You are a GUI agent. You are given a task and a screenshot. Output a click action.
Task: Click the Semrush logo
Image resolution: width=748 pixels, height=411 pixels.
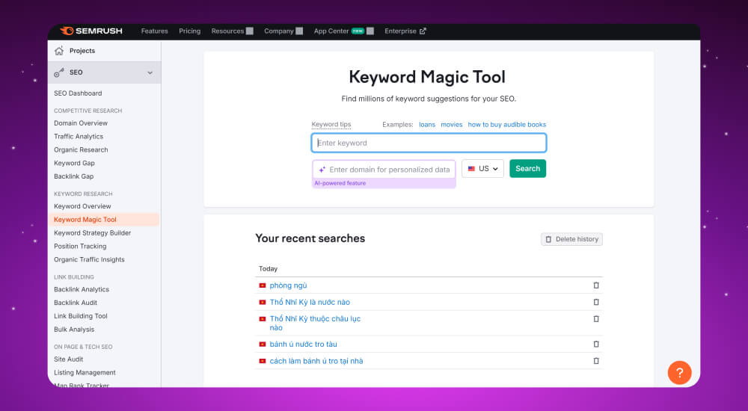coord(91,31)
